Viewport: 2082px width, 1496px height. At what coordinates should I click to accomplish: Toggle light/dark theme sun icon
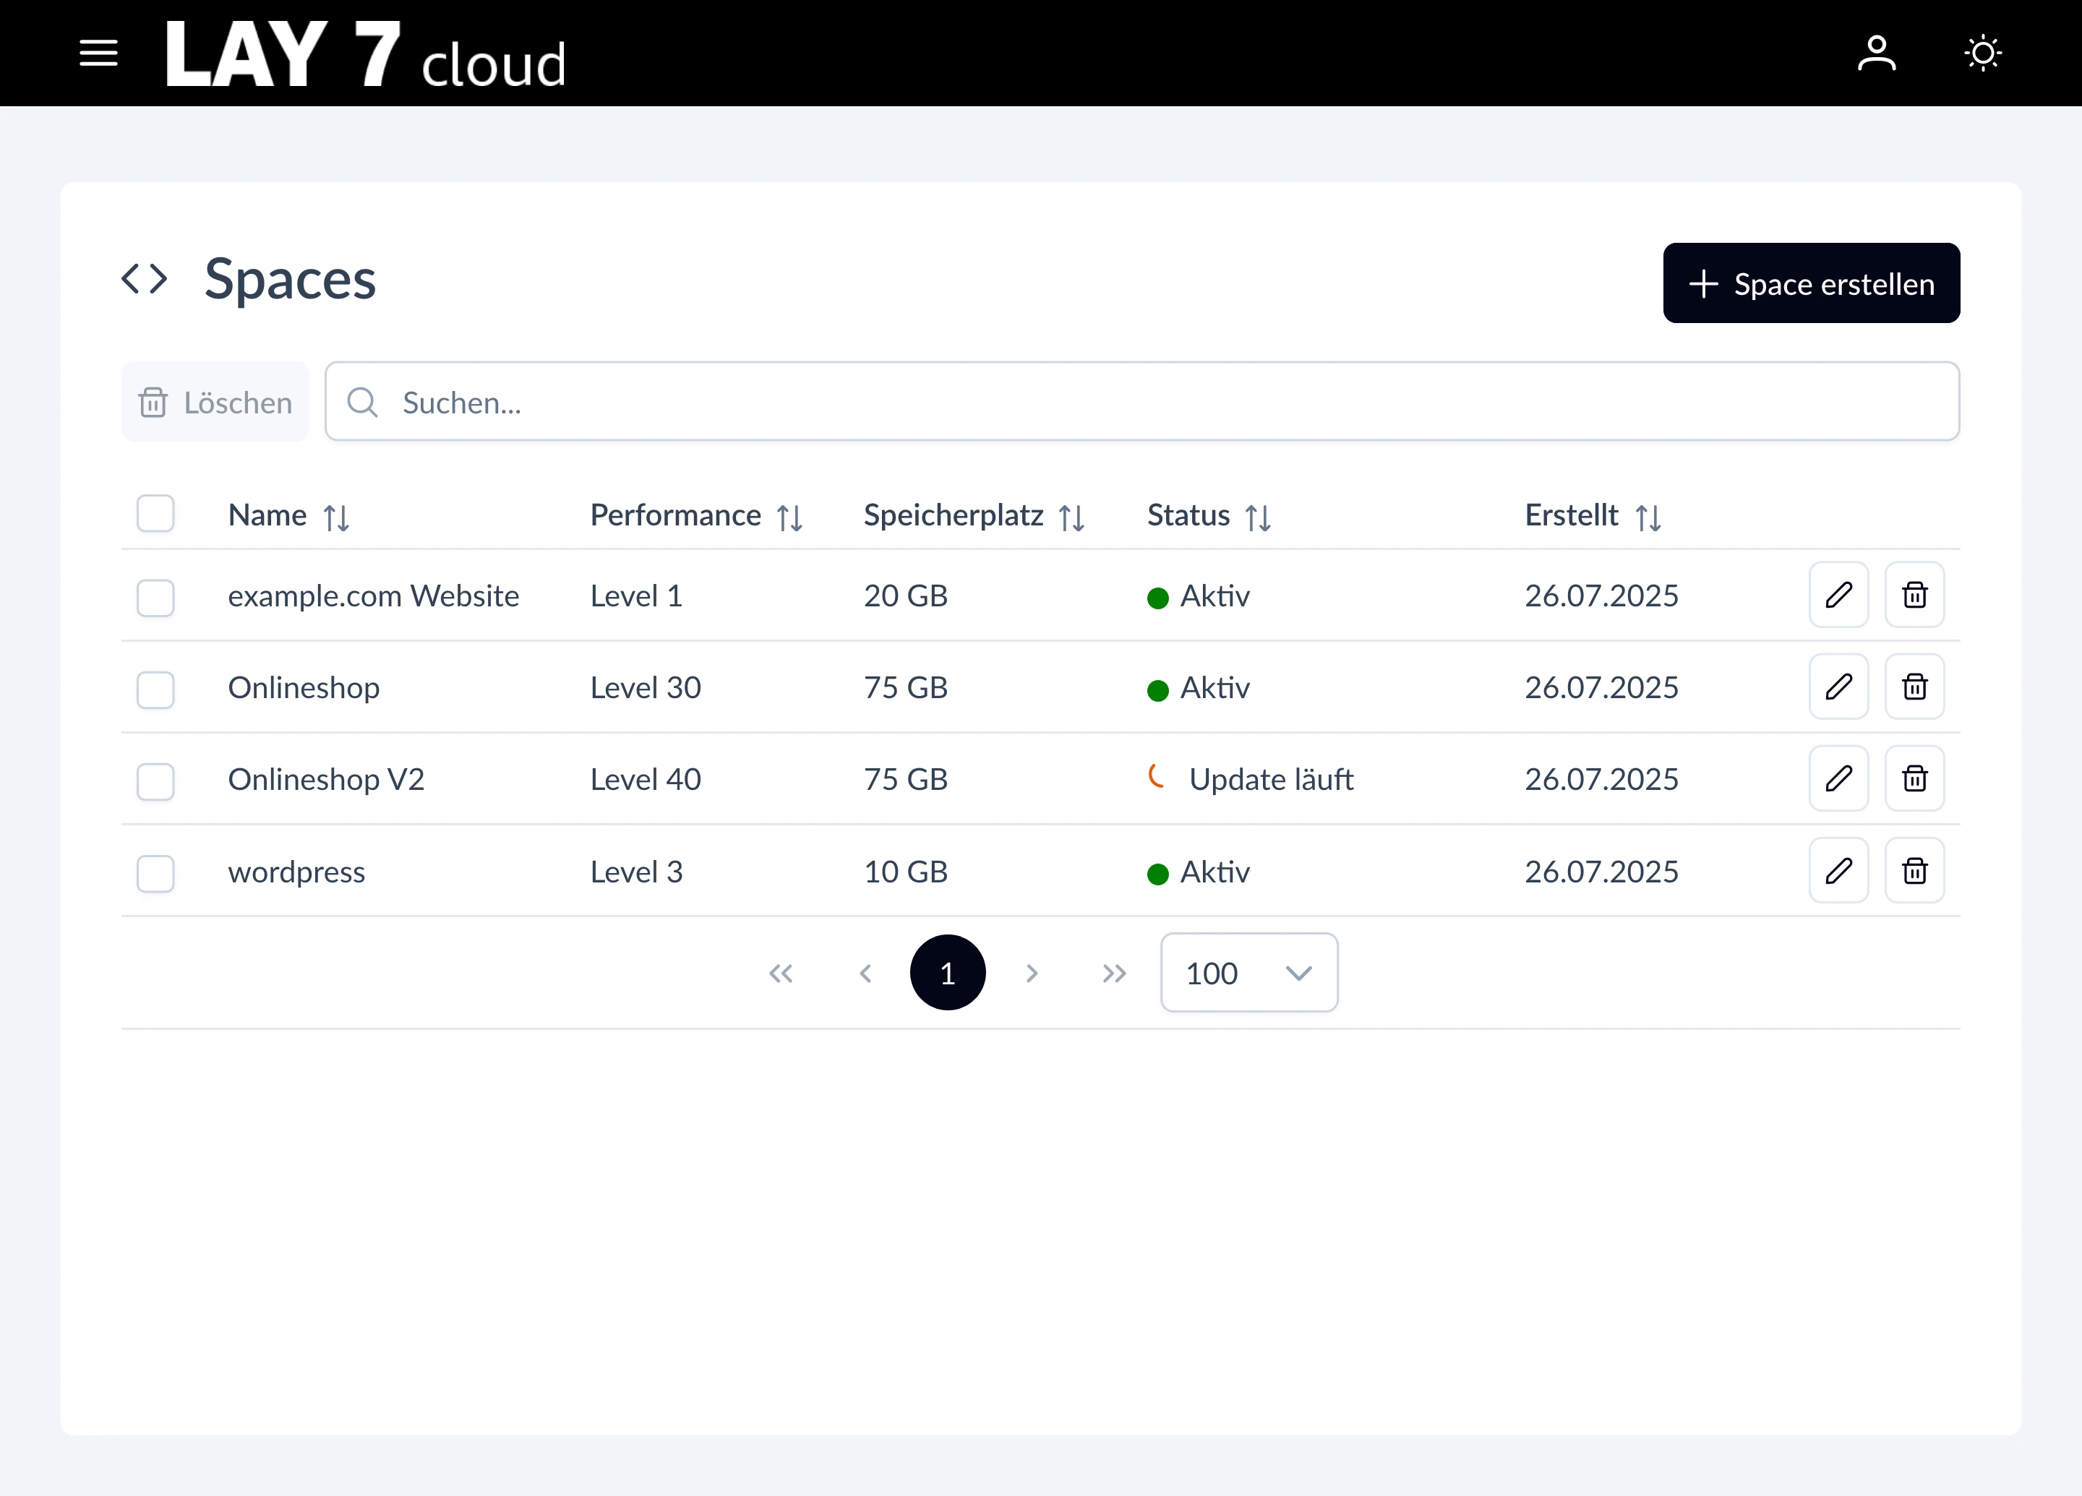pyautogui.click(x=1982, y=53)
